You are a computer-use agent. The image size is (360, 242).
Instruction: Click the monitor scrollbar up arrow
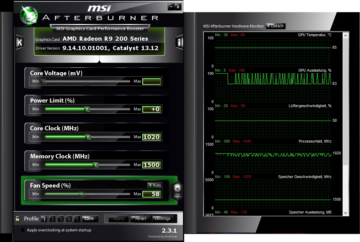pos(345,35)
